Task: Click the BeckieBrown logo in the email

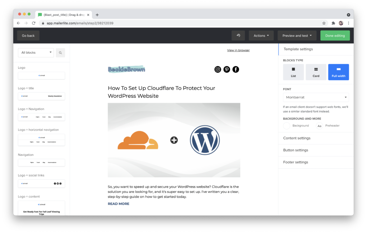Action: click(127, 69)
